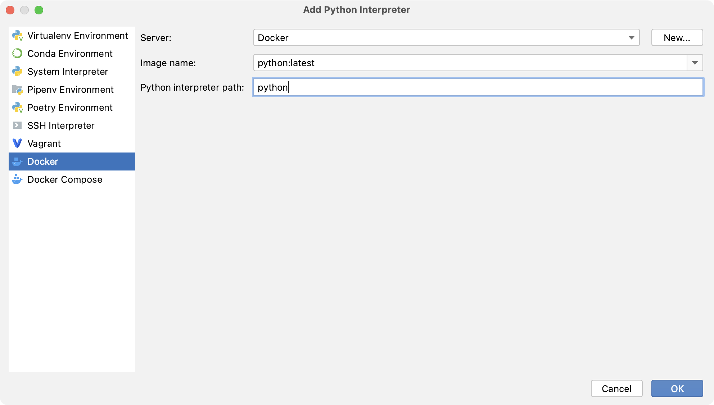Click the Docker whale icon
The image size is (714, 405).
coord(17,161)
